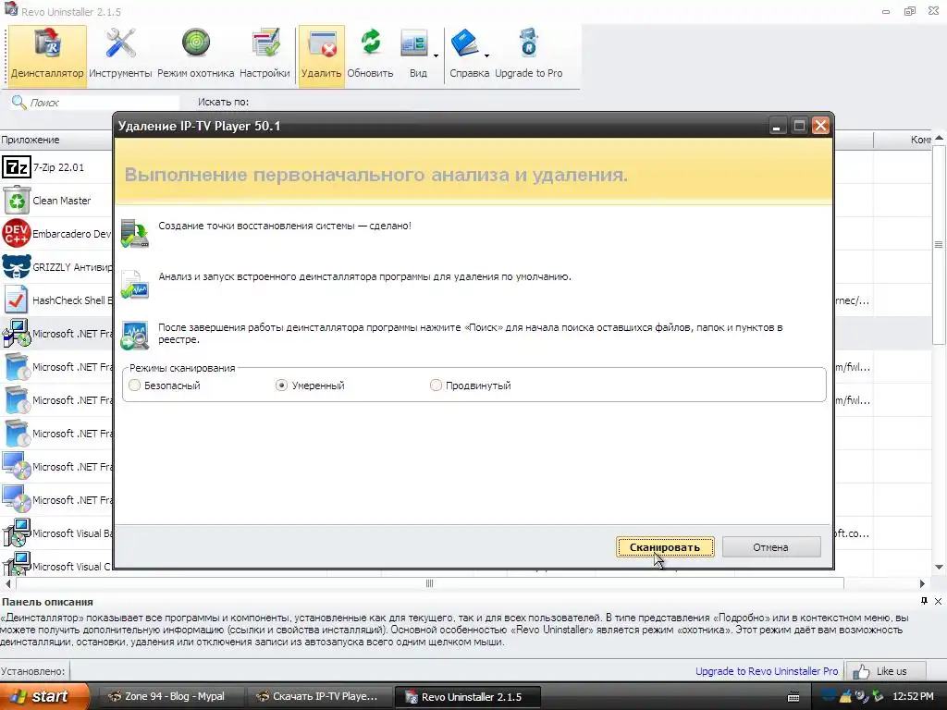Click Upgrade to Revo Uninstaller Pro link
947x710 pixels.
click(767, 671)
